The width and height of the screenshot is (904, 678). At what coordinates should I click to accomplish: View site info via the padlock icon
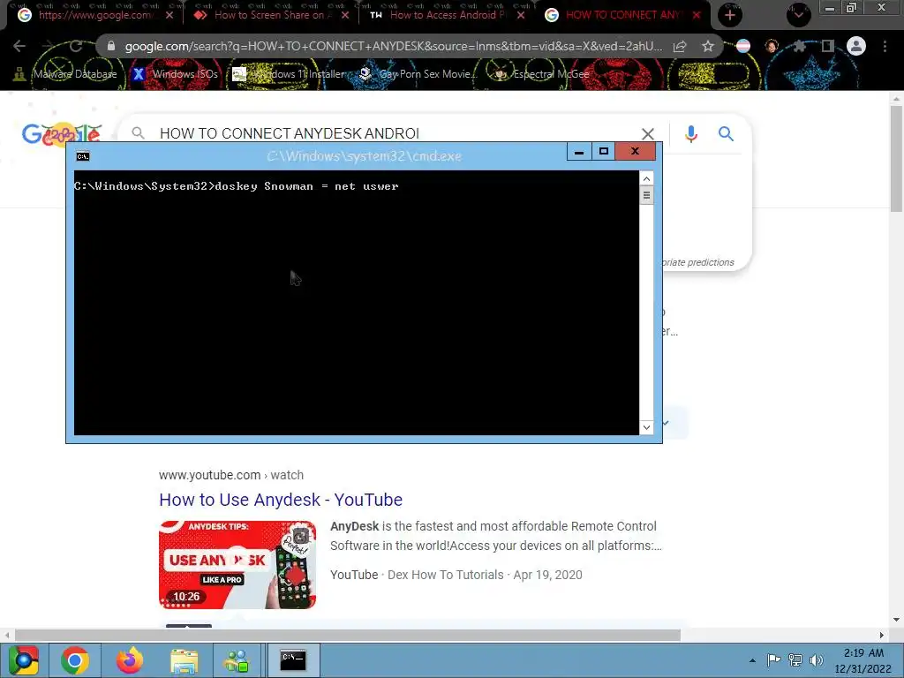111,46
